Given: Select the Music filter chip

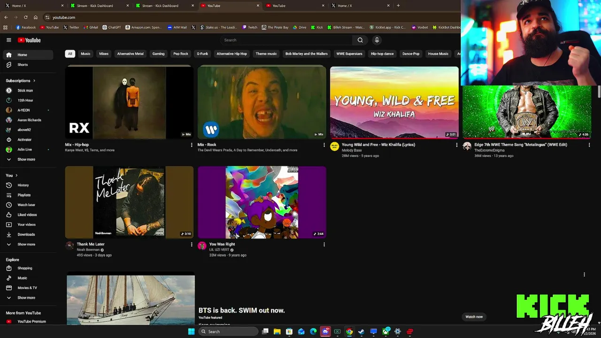Looking at the screenshot, I should click(x=85, y=54).
